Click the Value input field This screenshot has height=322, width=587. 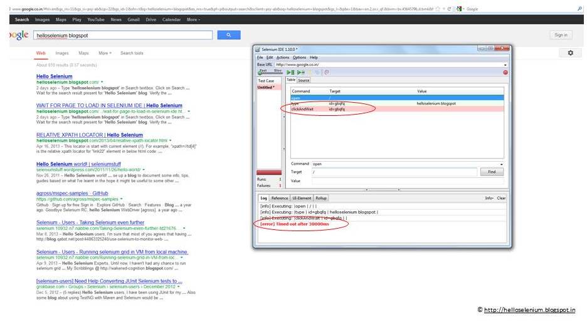(x=408, y=181)
